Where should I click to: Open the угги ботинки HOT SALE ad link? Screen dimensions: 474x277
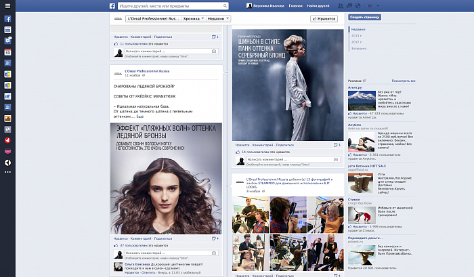click(367, 166)
